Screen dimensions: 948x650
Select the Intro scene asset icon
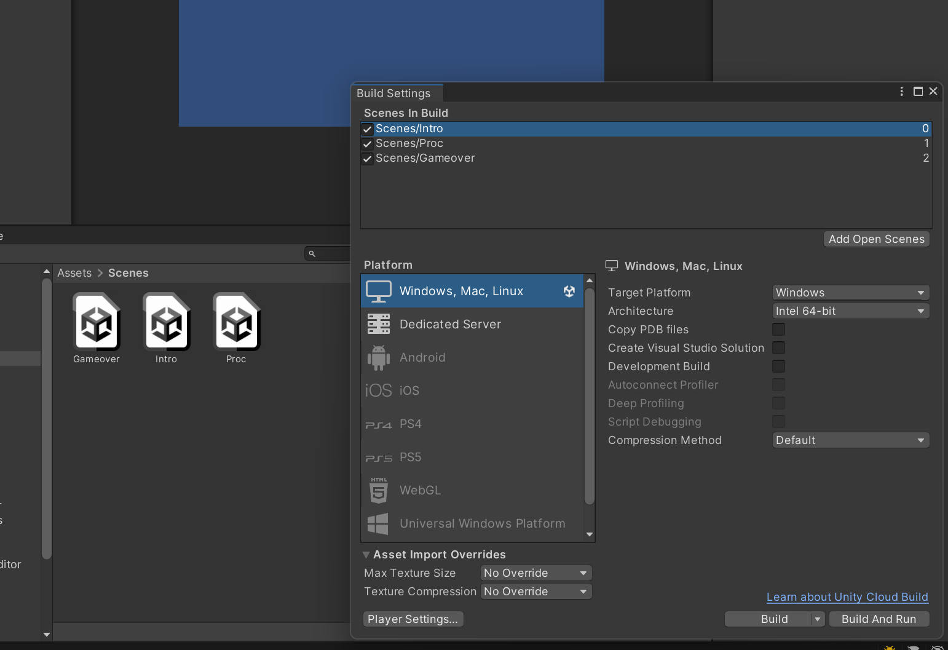pyautogui.click(x=167, y=322)
